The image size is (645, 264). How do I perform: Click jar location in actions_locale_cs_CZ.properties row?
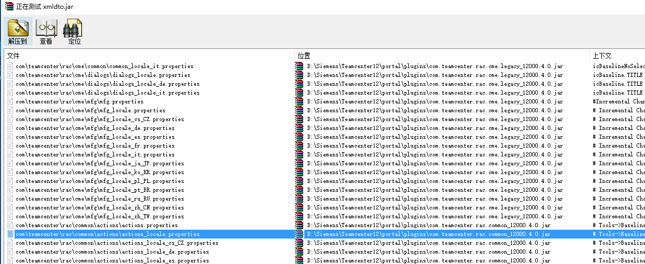pyautogui.click(x=429, y=243)
